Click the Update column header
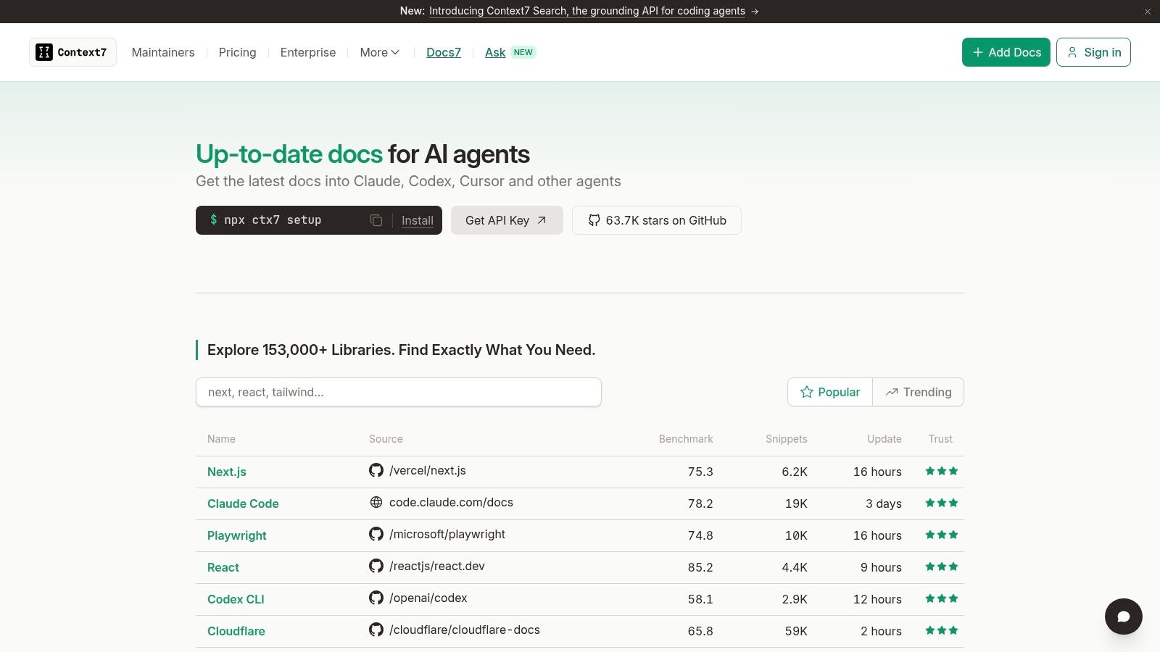1160x652 pixels. point(884,439)
